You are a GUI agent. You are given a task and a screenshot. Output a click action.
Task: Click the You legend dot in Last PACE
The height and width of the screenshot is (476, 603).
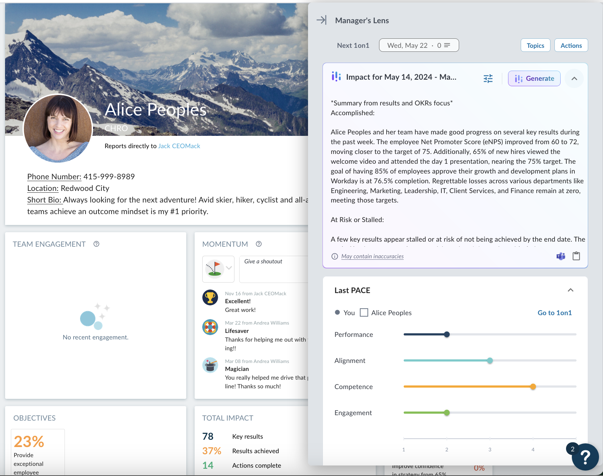(x=337, y=312)
